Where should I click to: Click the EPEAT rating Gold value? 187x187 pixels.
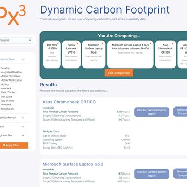[127, 143]
